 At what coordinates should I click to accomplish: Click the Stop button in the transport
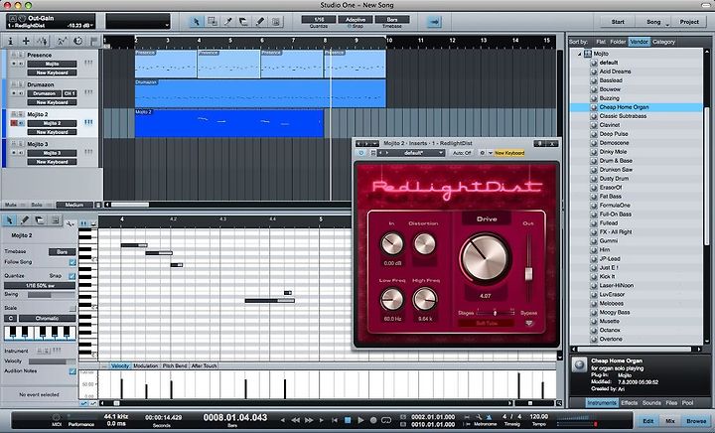(348, 420)
